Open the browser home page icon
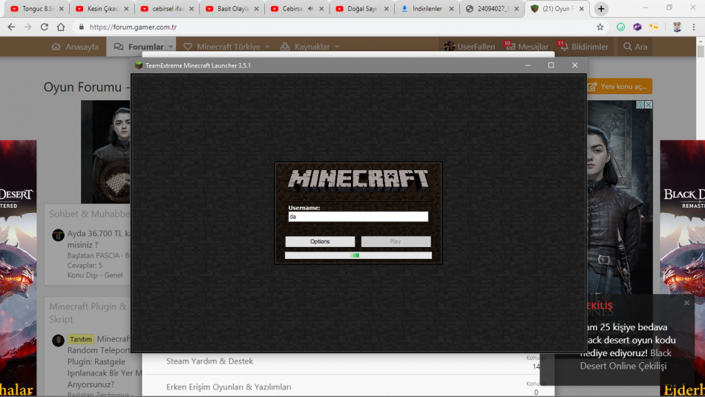The height and width of the screenshot is (397, 705). click(61, 27)
